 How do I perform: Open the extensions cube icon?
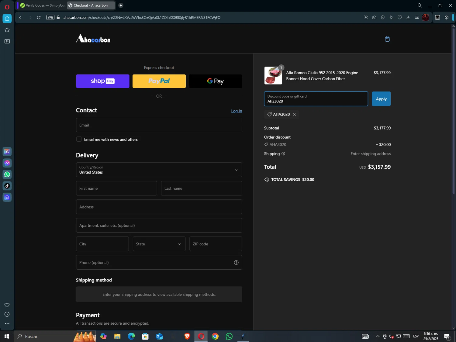pyautogui.click(x=446, y=18)
